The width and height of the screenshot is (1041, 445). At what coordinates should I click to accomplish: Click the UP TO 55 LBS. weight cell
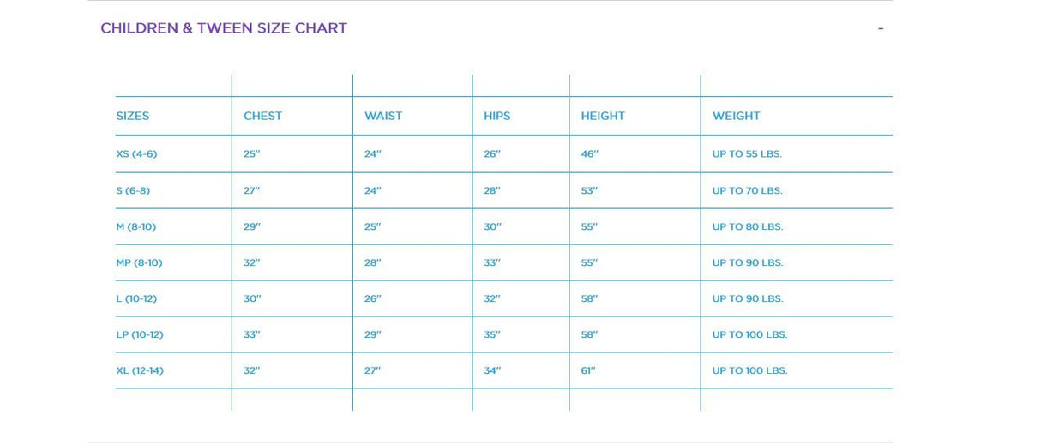(x=746, y=154)
